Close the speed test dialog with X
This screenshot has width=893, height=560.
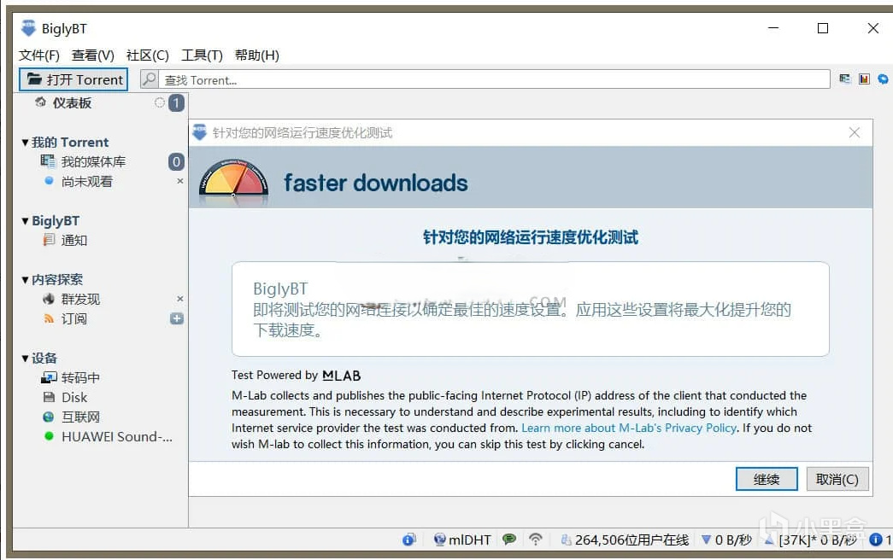pos(855,132)
